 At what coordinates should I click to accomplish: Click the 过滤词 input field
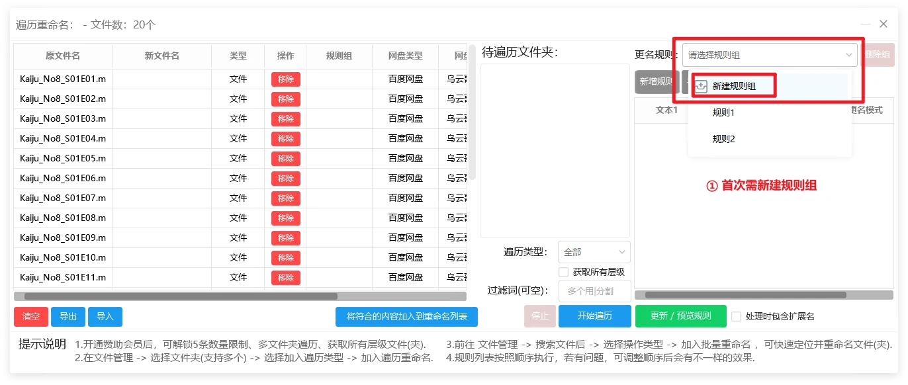point(594,291)
